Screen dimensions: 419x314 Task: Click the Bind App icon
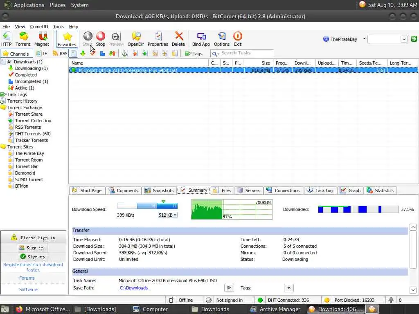click(201, 39)
